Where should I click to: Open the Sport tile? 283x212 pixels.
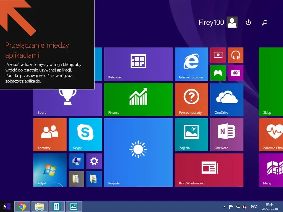pyautogui.click(x=67, y=103)
